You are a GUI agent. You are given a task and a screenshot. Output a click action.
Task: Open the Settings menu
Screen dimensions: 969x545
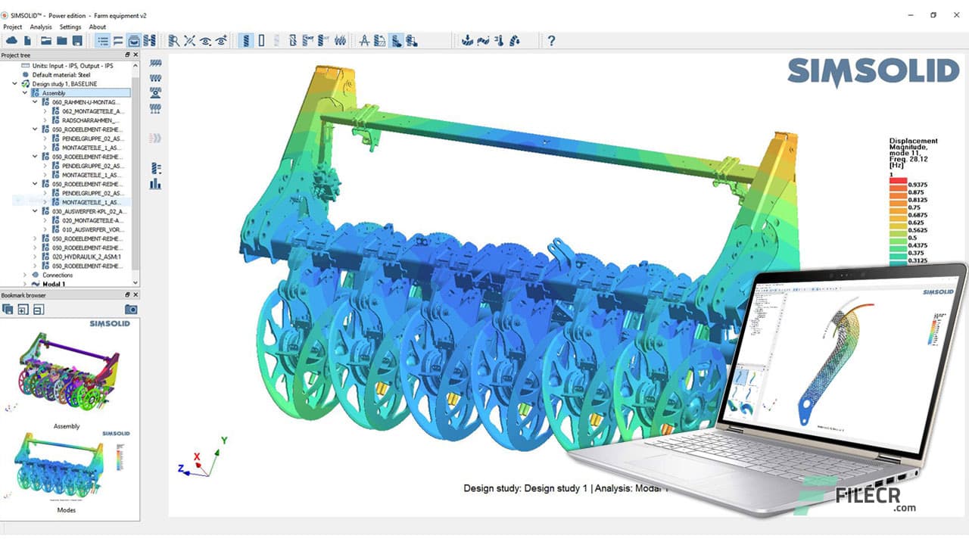tap(70, 26)
